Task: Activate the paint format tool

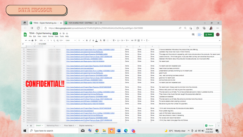Action: tap(36, 40)
